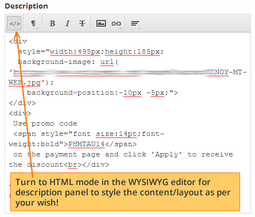Click the 'on the payment page' line
The image size is (255, 217).
point(123,154)
